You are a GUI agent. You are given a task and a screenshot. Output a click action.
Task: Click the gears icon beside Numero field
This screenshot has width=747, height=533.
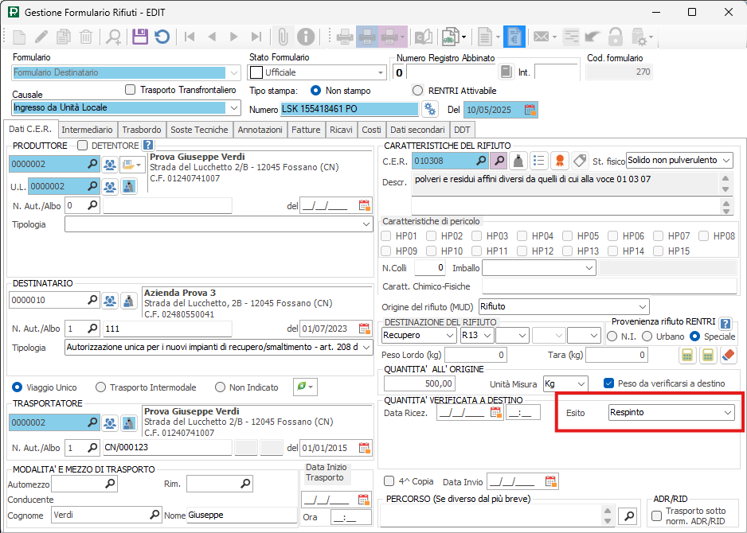pyautogui.click(x=431, y=109)
